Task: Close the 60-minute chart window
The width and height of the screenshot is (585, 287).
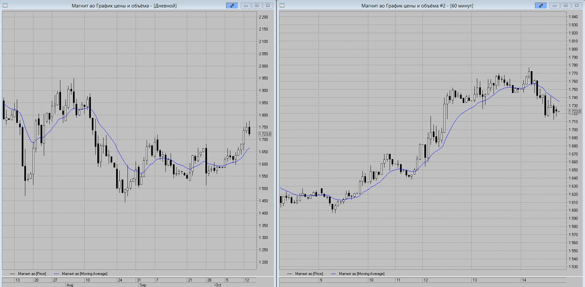Action: coord(577,6)
